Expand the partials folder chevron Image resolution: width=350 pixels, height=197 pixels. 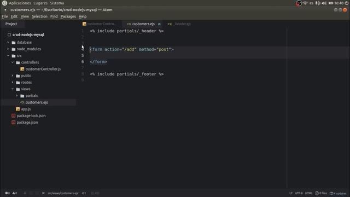(x=17, y=96)
